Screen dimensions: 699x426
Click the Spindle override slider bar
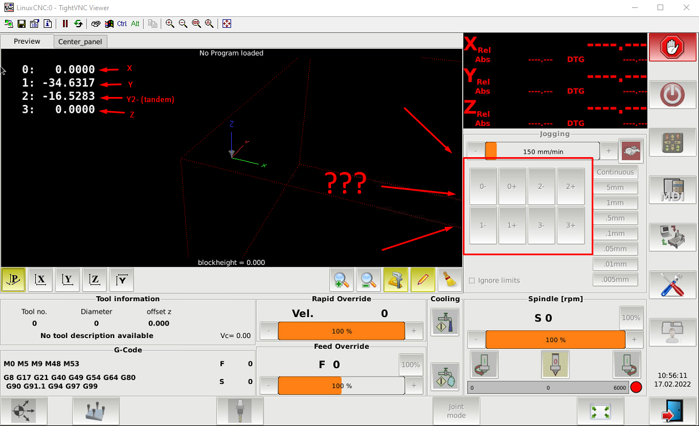coord(555,340)
